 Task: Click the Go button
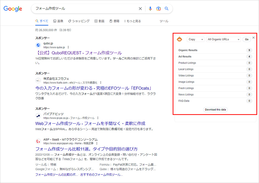coord(247,39)
